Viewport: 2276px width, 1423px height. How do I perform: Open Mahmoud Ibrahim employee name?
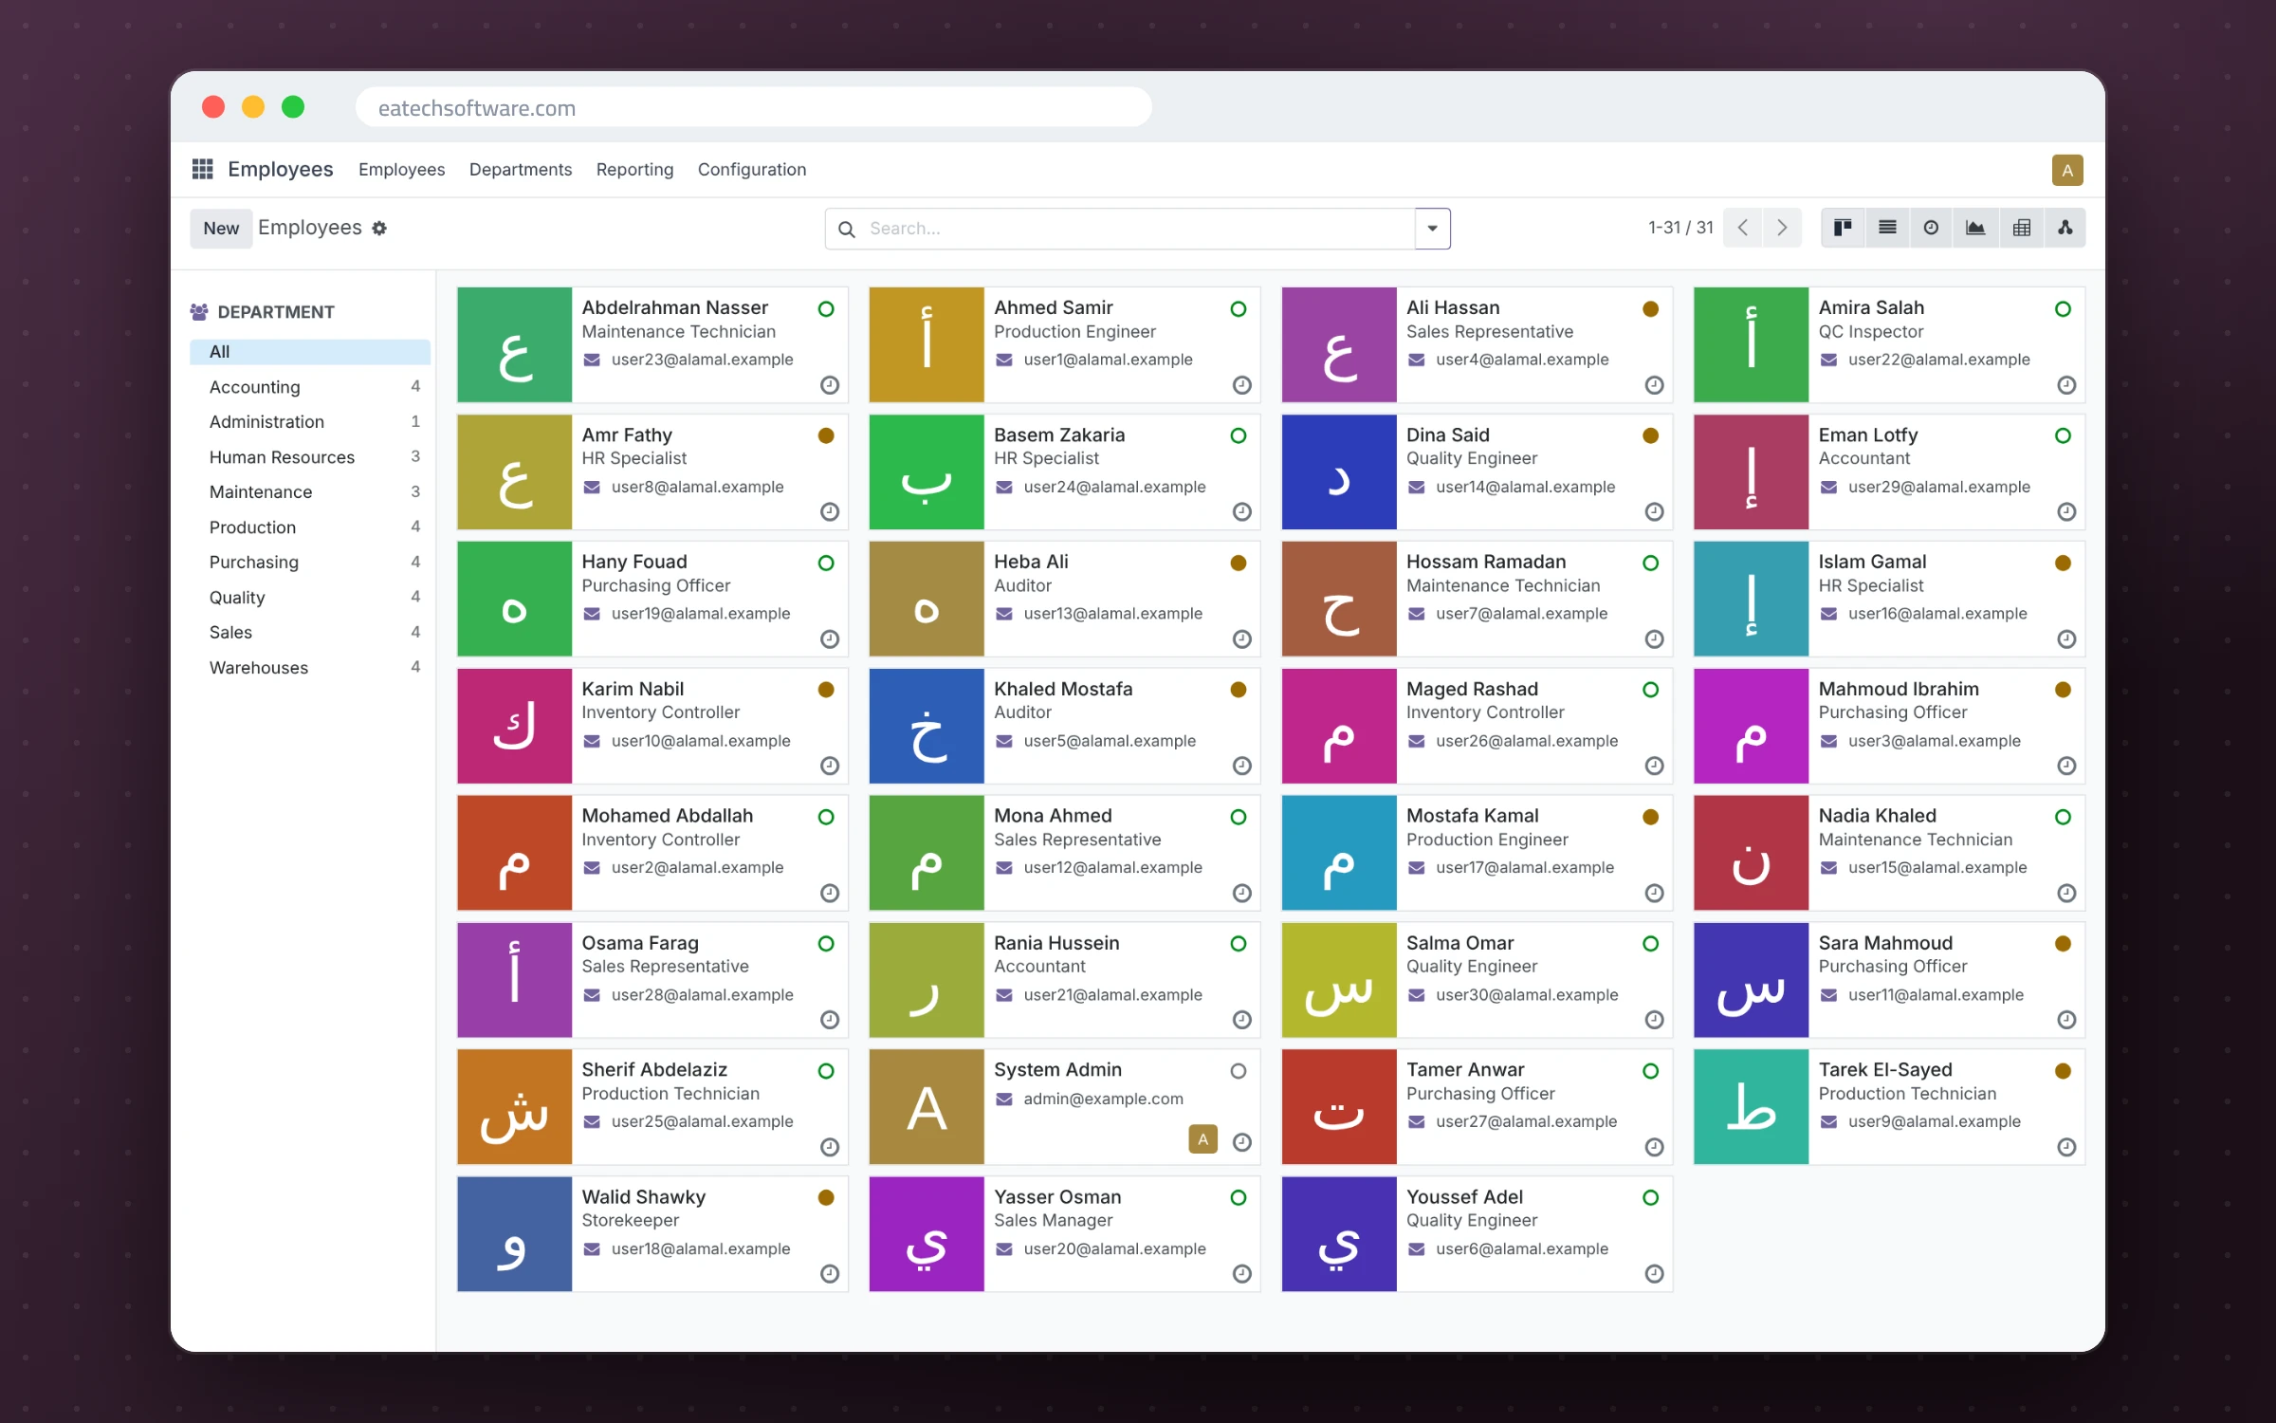point(1899,689)
